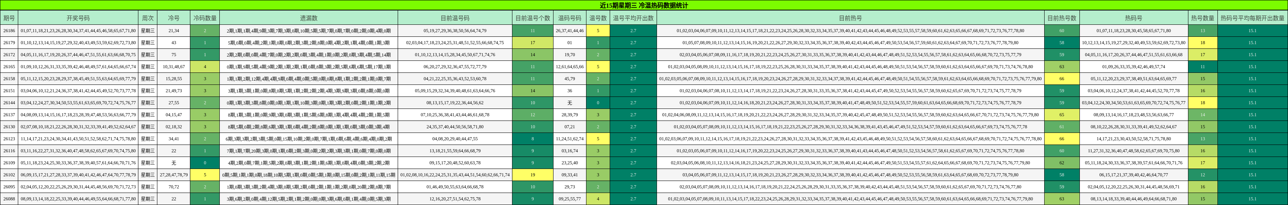Viewport: 1288px width, 205px height.
Task: Click warm code cell '11,24,51,62,74'
Action: (569, 138)
